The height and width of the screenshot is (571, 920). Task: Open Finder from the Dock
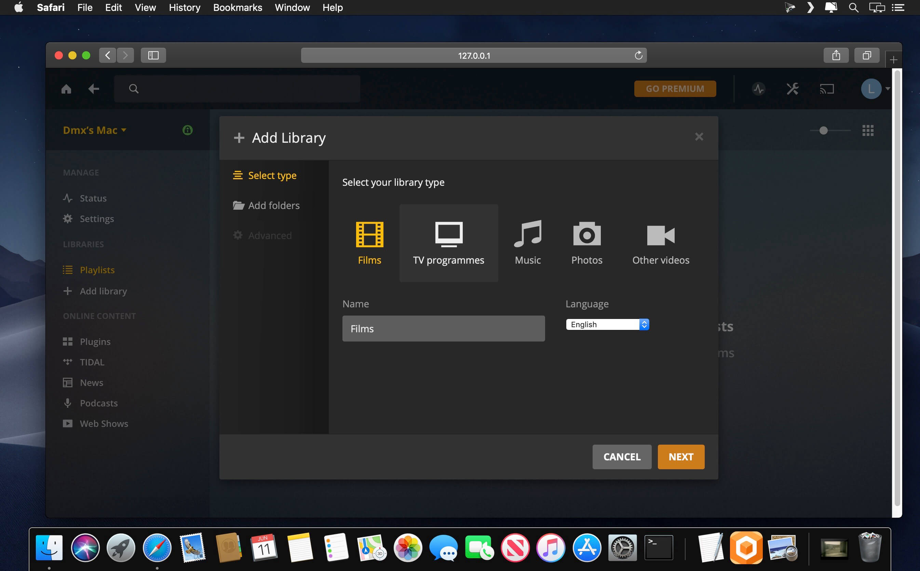click(49, 547)
